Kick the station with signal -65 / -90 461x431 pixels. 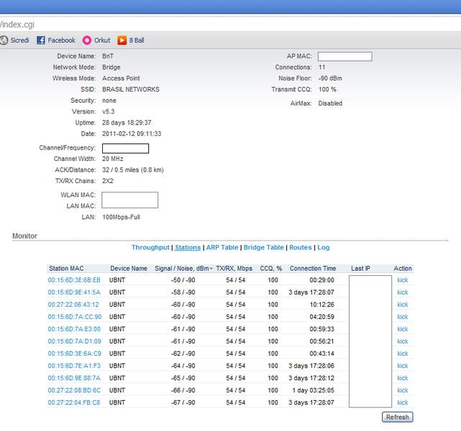(x=403, y=378)
